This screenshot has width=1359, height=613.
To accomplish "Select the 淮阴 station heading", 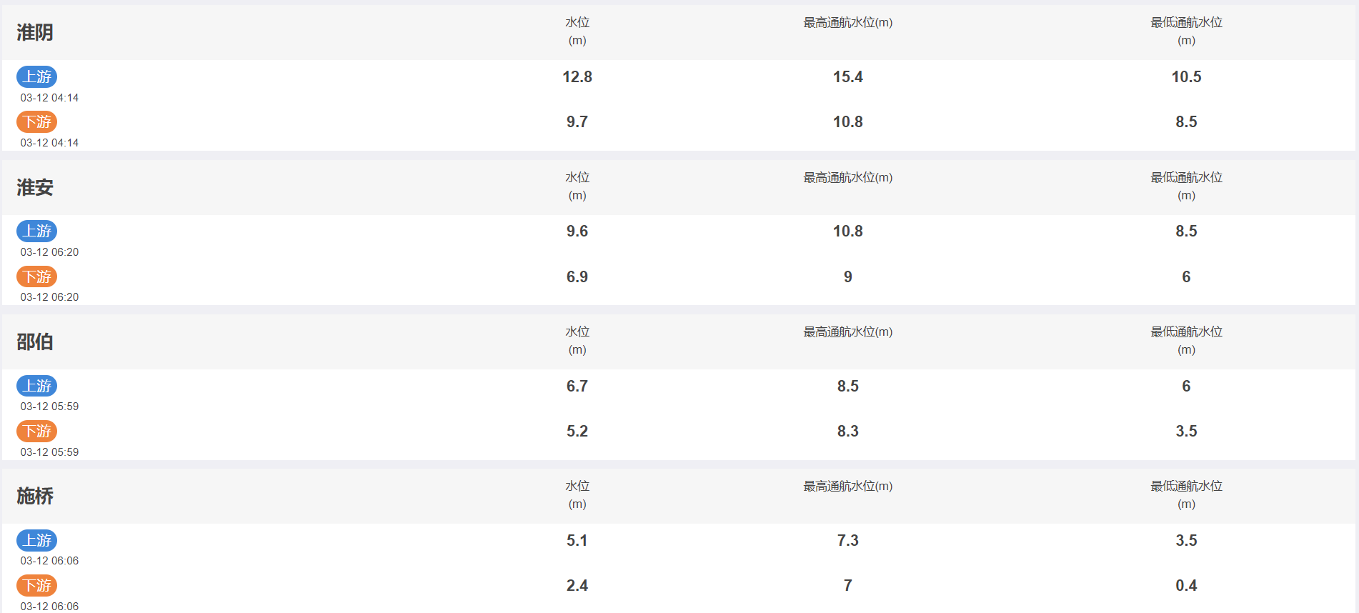I will coord(35,32).
